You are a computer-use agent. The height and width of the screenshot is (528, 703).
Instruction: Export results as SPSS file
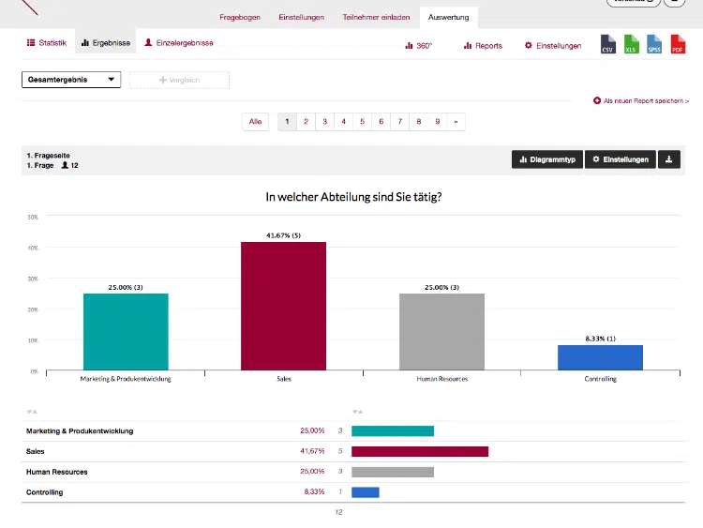[x=654, y=44]
